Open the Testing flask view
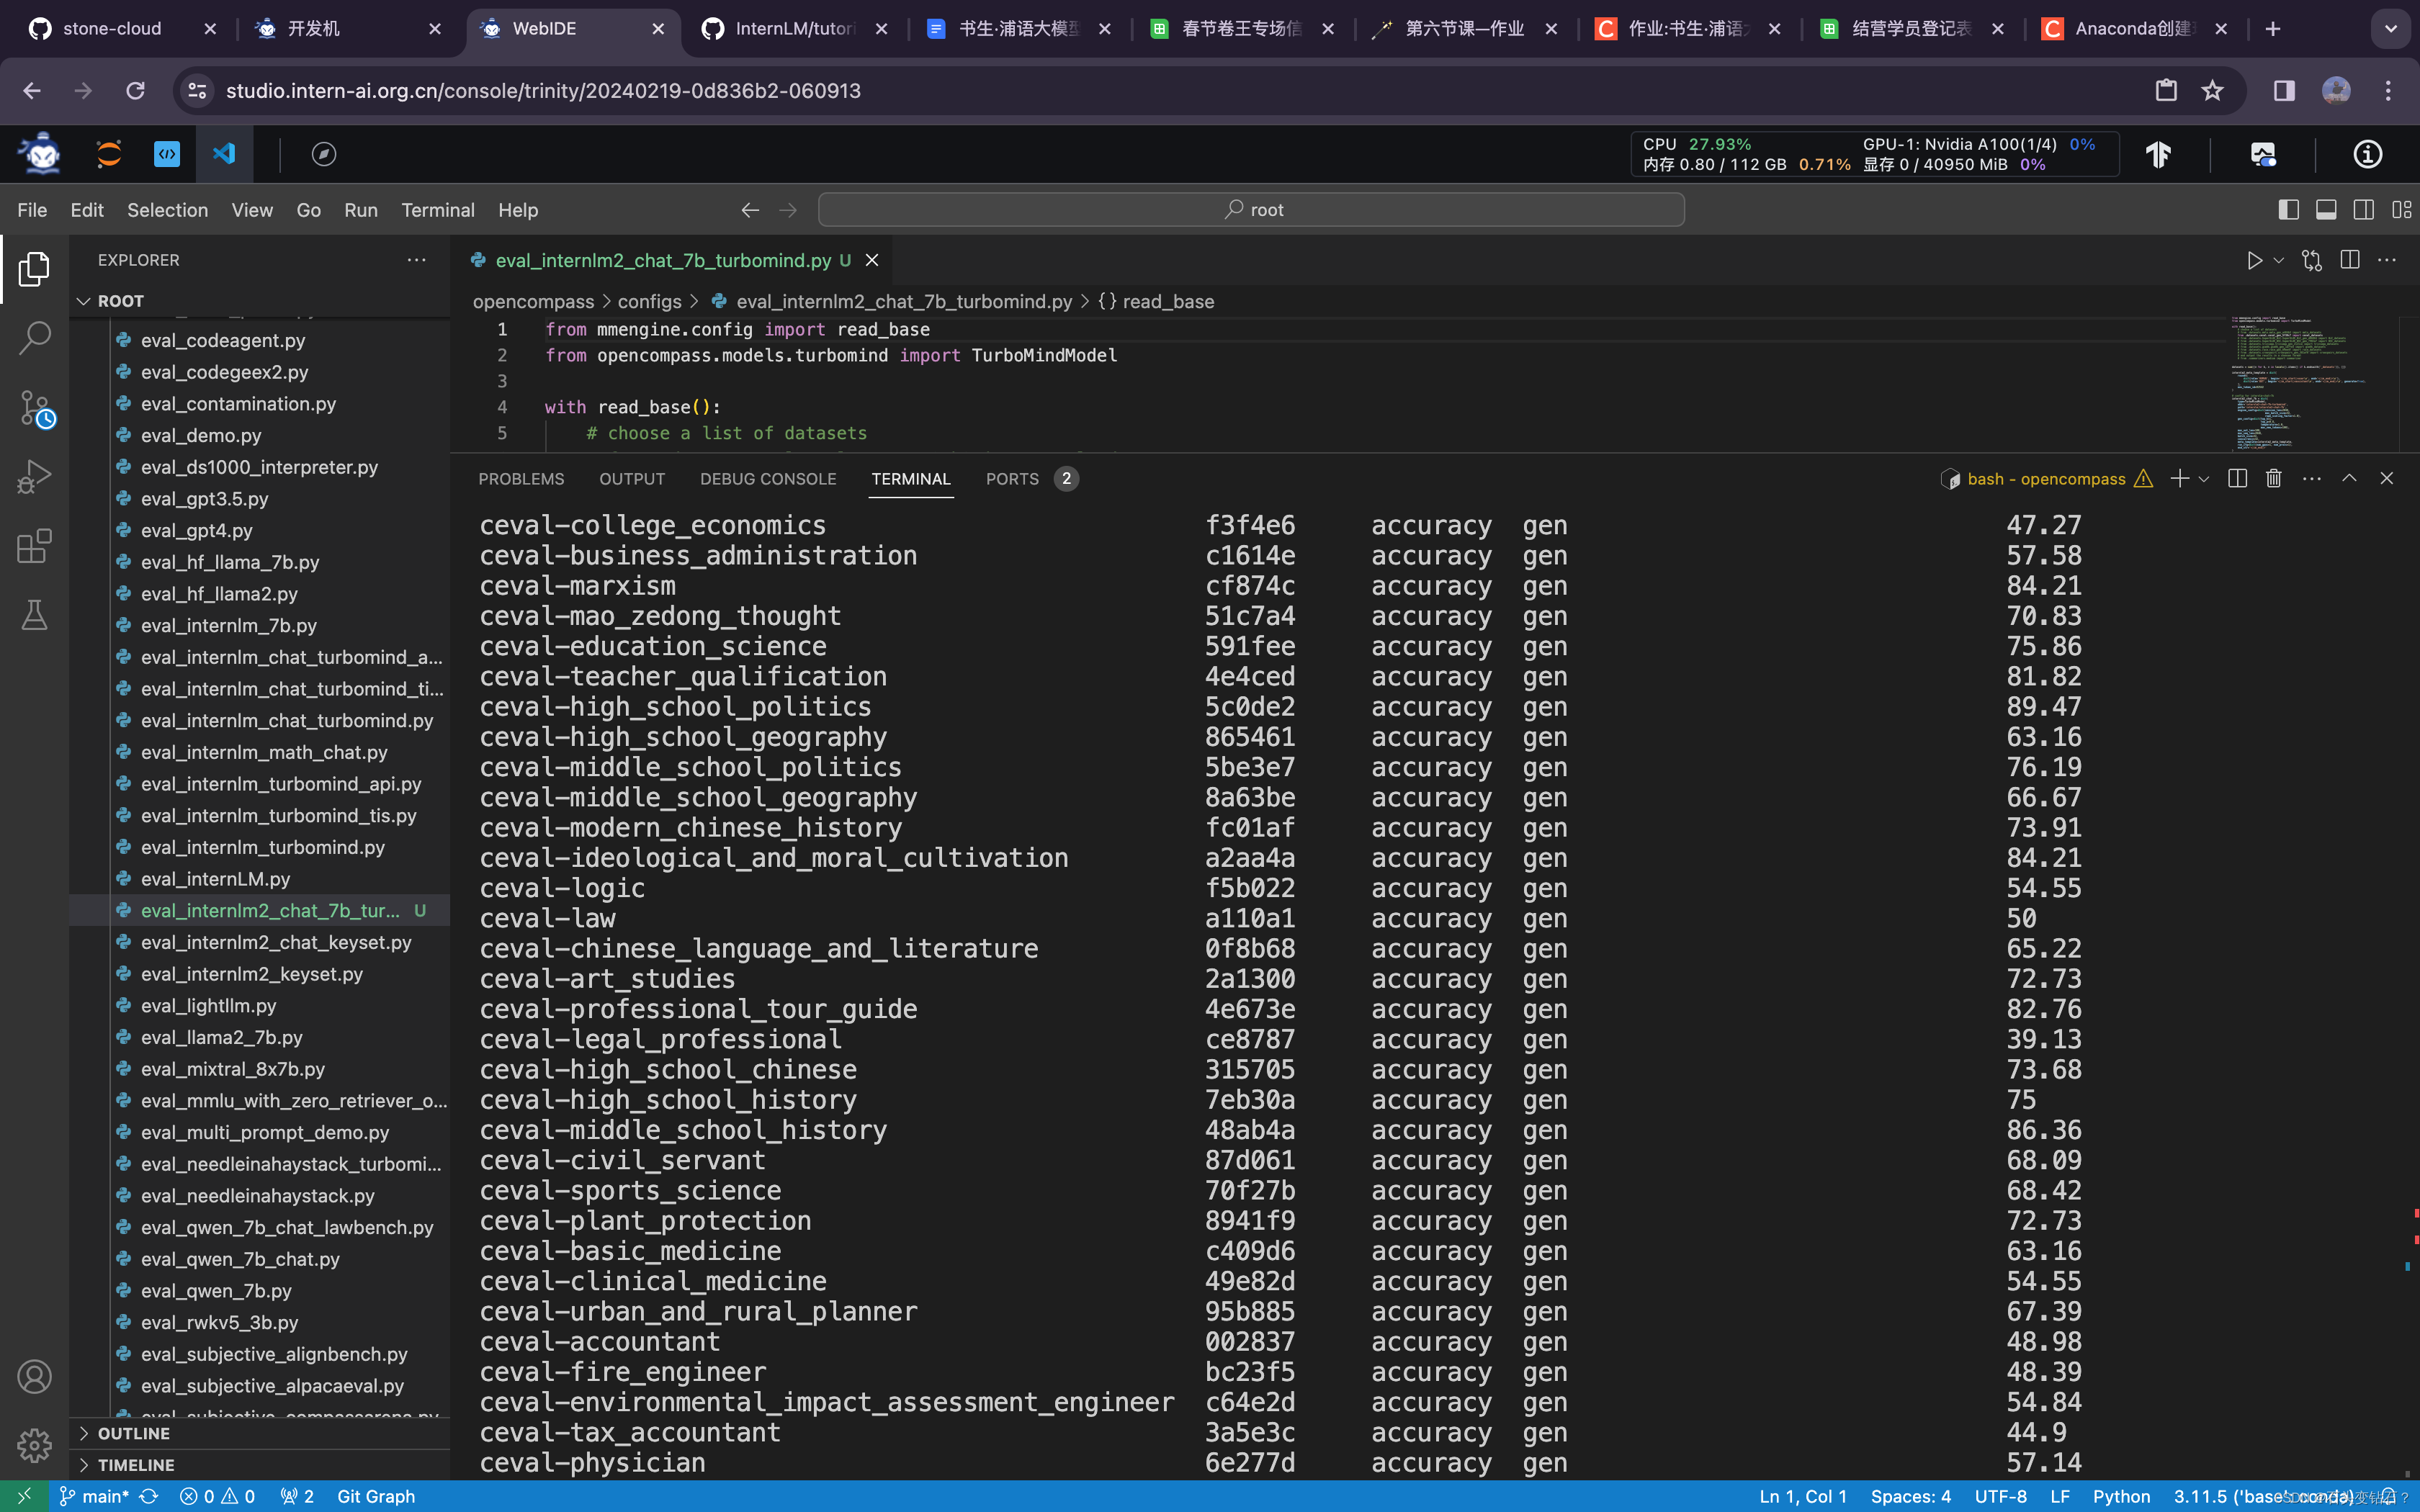This screenshot has height=1512, width=2420. [34, 615]
